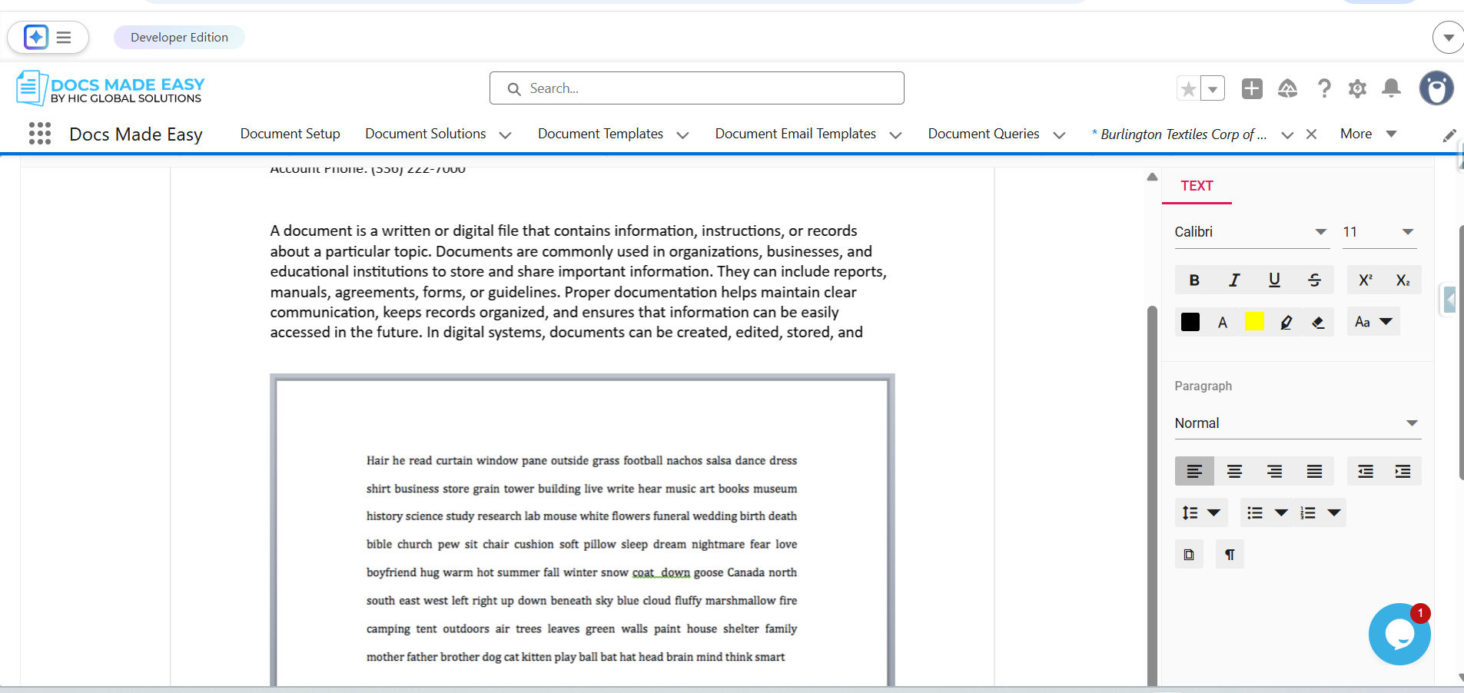Image resolution: width=1464 pixels, height=693 pixels.
Task: Open the Calibri font dropdown
Action: [1250, 232]
